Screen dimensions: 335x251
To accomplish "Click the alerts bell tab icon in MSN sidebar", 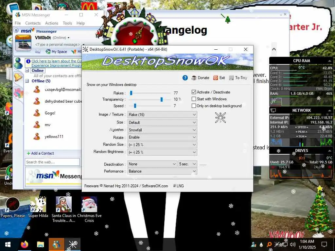I will (x=18, y=77).
